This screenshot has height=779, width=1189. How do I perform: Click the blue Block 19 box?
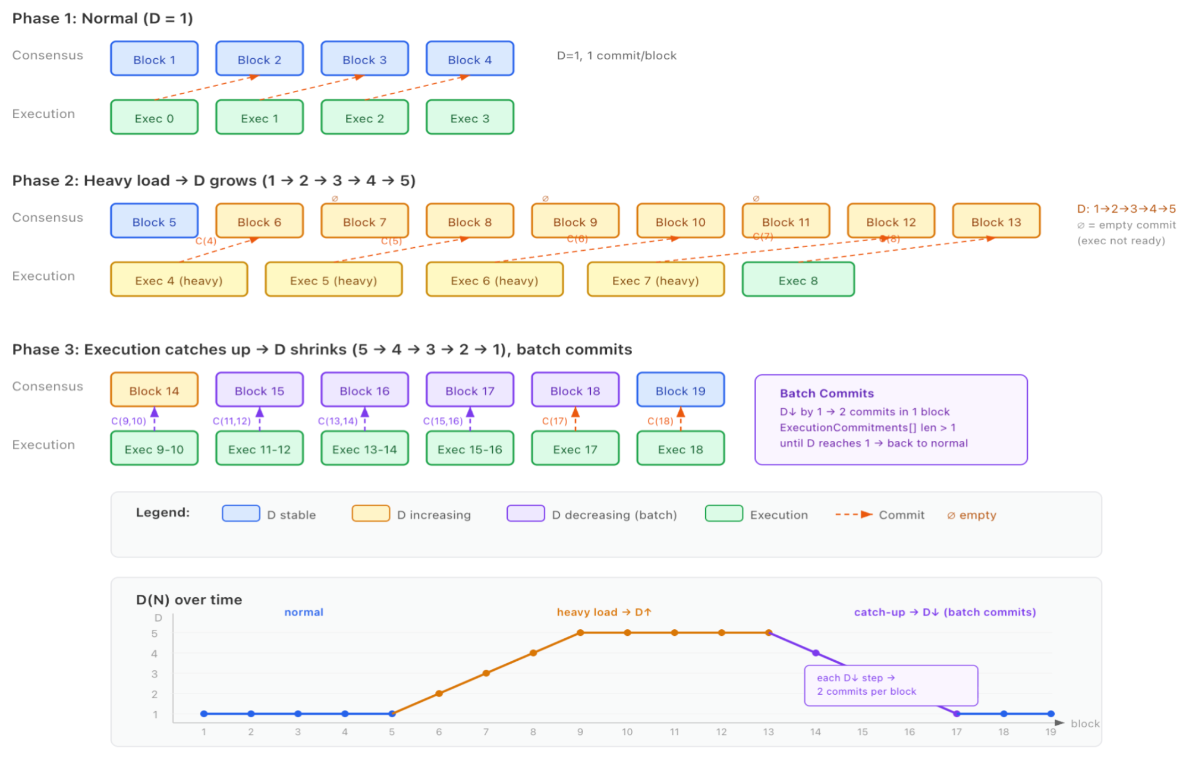(x=680, y=390)
